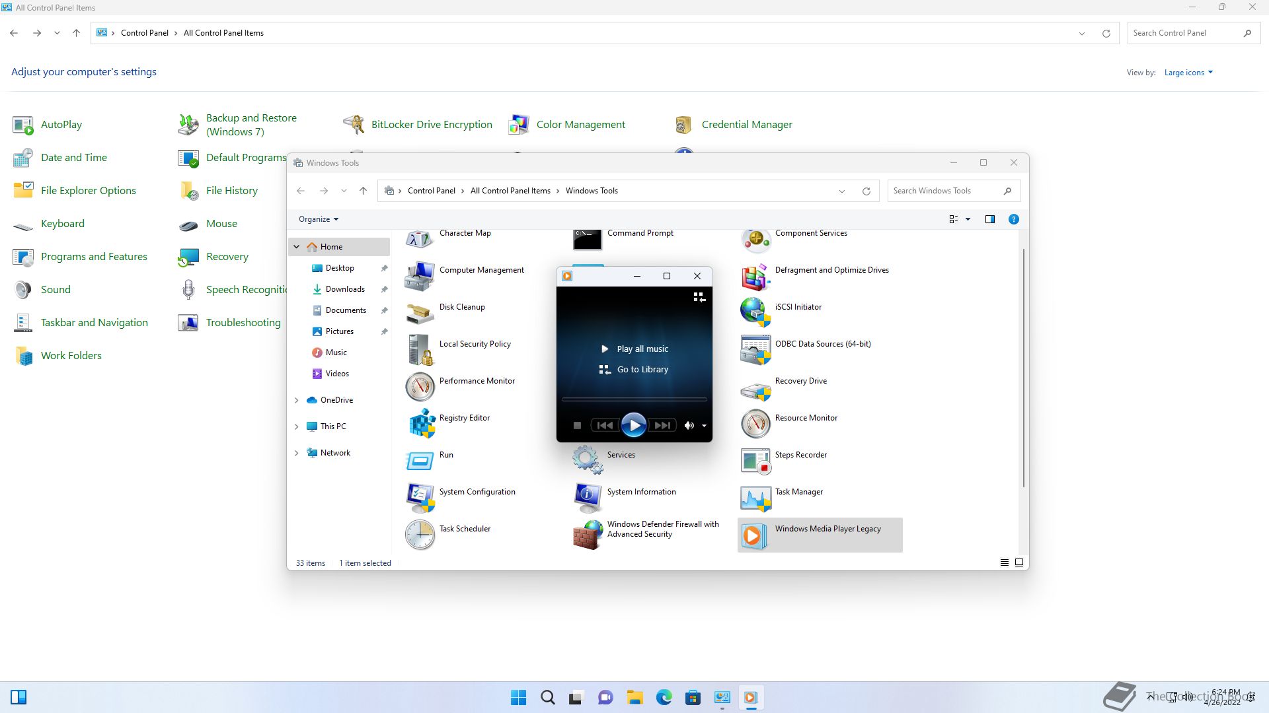Open Disk Cleanup icon

[420, 313]
